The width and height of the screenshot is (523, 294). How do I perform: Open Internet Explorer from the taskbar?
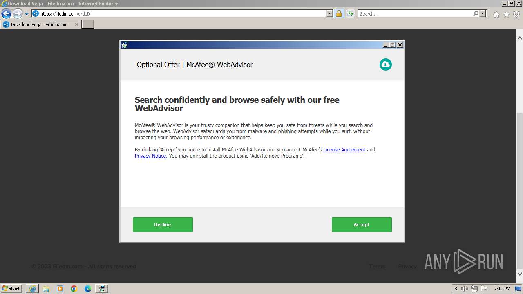coord(32,289)
